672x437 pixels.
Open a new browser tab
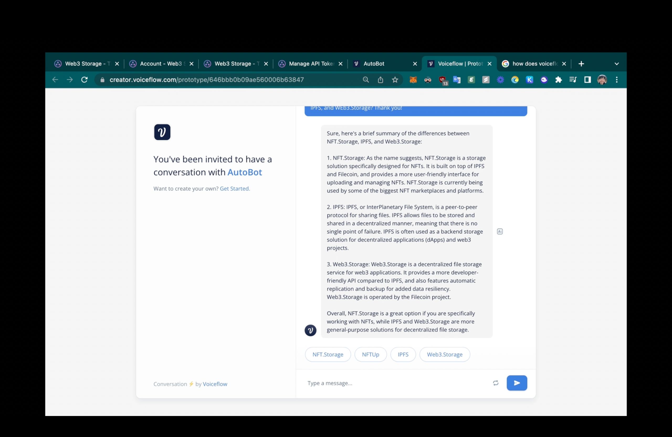(581, 64)
